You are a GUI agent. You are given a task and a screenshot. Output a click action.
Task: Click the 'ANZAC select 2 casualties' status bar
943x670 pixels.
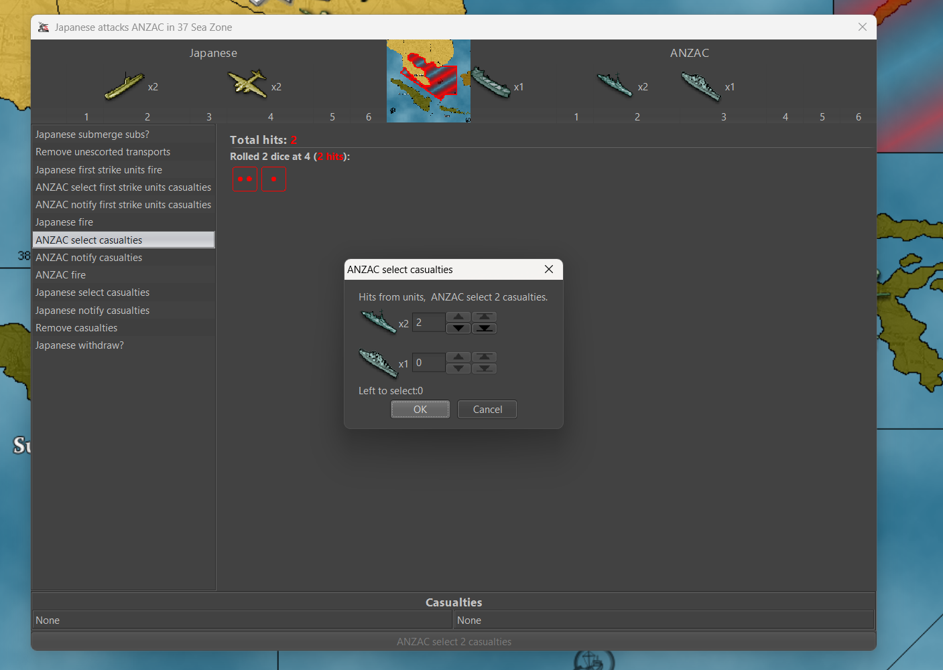pos(454,642)
